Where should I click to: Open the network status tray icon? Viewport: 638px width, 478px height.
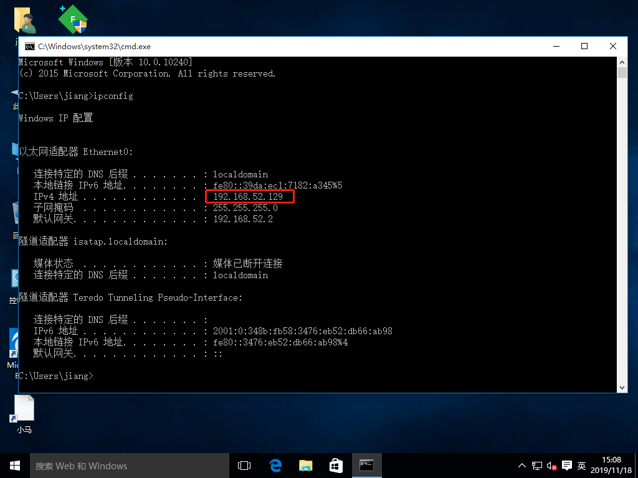coord(536,466)
